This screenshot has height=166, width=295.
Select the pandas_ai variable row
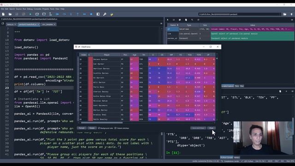[x=230, y=38]
